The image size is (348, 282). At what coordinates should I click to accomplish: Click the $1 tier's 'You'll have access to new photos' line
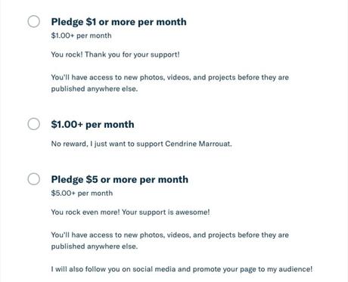[x=169, y=77]
